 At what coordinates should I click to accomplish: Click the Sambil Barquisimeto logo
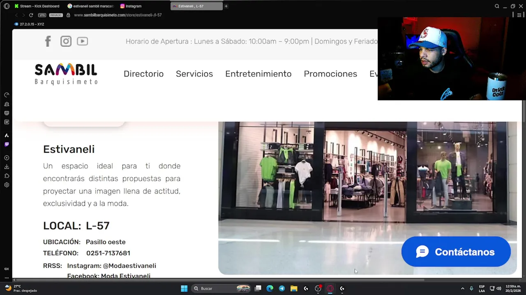click(x=66, y=74)
